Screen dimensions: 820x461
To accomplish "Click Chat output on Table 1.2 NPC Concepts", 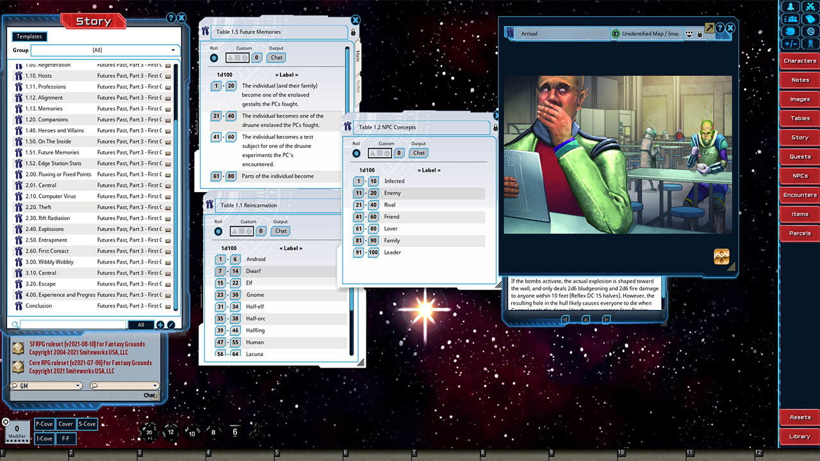I will click(418, 153).
